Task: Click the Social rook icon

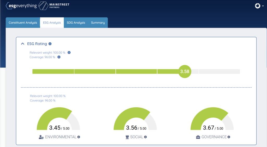Action: [127, 137]
